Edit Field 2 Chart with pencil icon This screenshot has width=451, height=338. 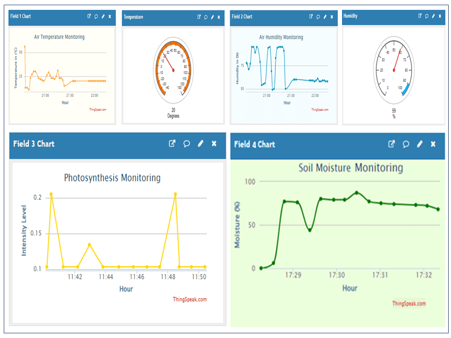325,17
